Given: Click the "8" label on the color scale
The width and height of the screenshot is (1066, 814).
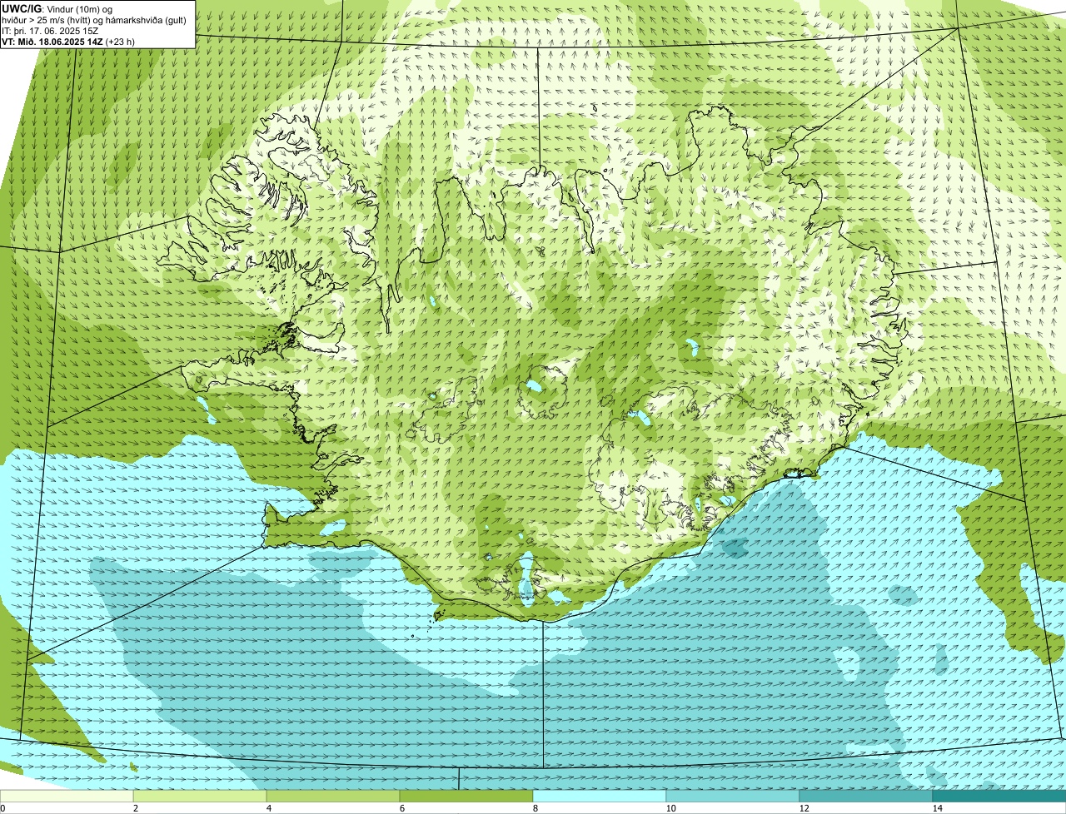Looking at the screenshot, I should click(535, 808).
